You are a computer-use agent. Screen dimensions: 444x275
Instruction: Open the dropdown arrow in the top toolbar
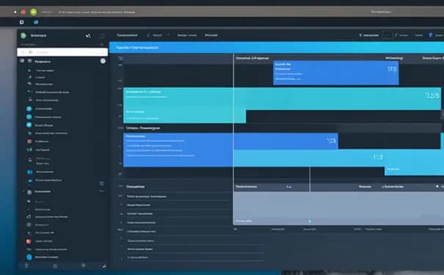point(168,34)
